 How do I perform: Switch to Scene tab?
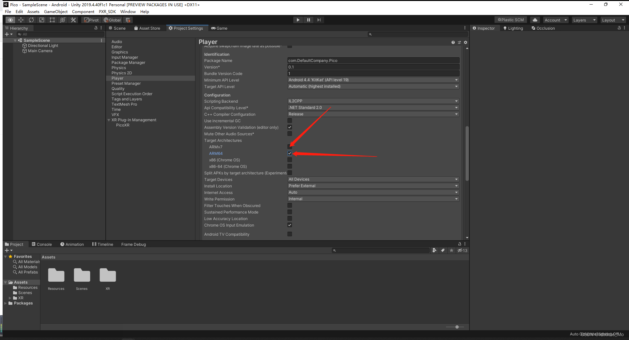117,28
